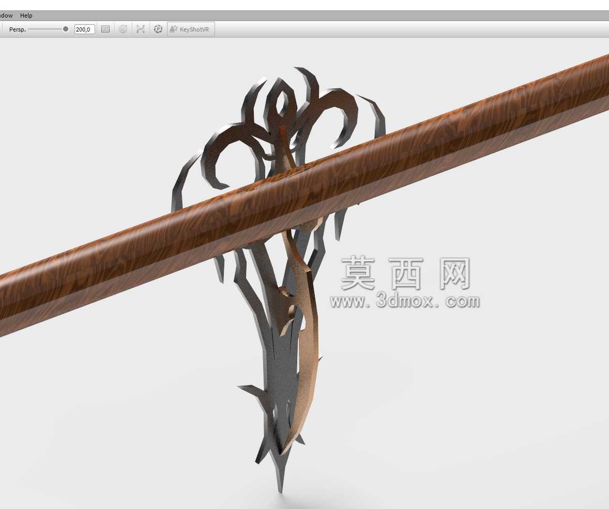This screenshot has height=509, width=609.
Task: Click the crossed-arrows icon in the toolbar
Action: tap(141, 29)
